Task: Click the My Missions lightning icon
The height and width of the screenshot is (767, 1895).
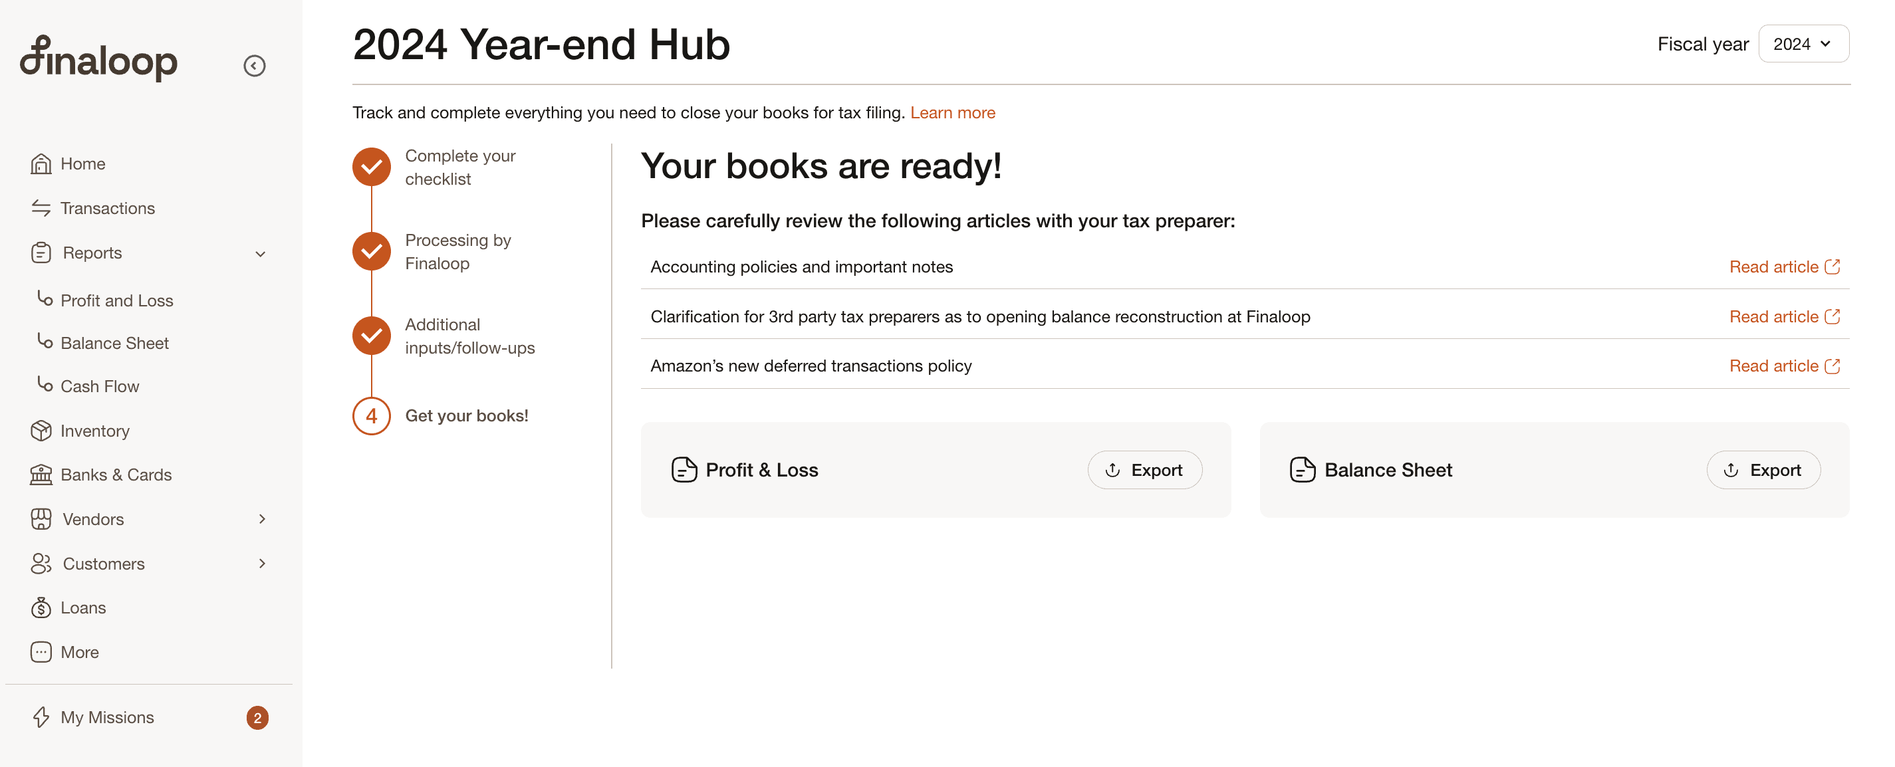Action: click(41, 717)
